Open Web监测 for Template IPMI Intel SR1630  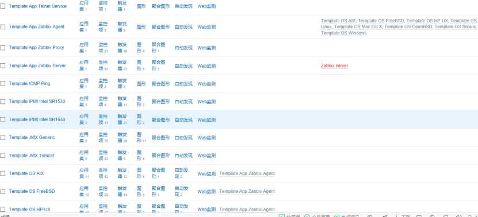tap(207, 119)
